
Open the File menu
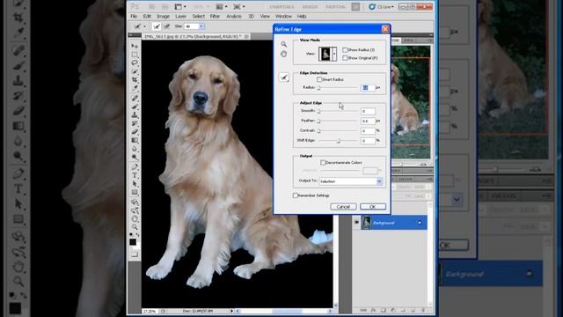pyautogui.click(x=134, y=17)
